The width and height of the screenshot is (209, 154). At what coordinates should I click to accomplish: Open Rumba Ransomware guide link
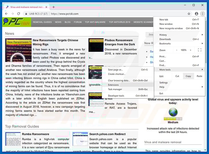35,134
